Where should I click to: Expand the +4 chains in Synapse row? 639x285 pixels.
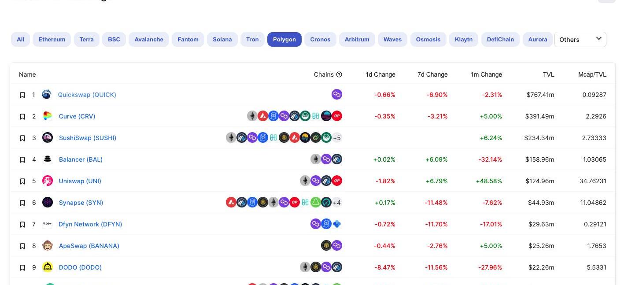click(x=337, y=203)
